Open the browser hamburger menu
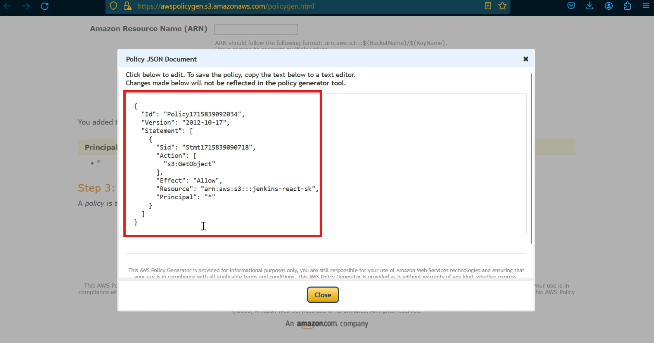This screenshot has width=654, height=343. click(646, 6)
